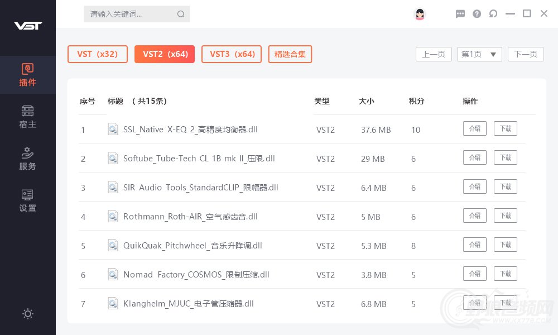Select the Rothmann_Roth-AIR_空气感齿音.dll title
Viewport: 558px width, 335px height.
click(x=190, y=217)
